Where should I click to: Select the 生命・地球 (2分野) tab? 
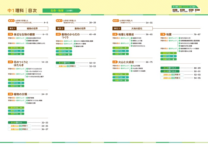61,10
